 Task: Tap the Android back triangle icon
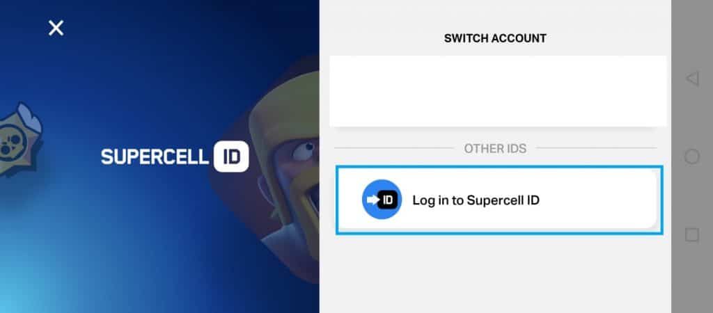691,79
